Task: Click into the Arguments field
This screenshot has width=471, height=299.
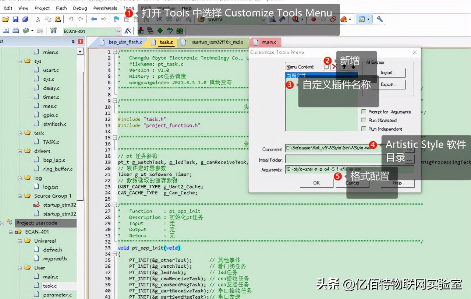Action: [x=350, y=169]
